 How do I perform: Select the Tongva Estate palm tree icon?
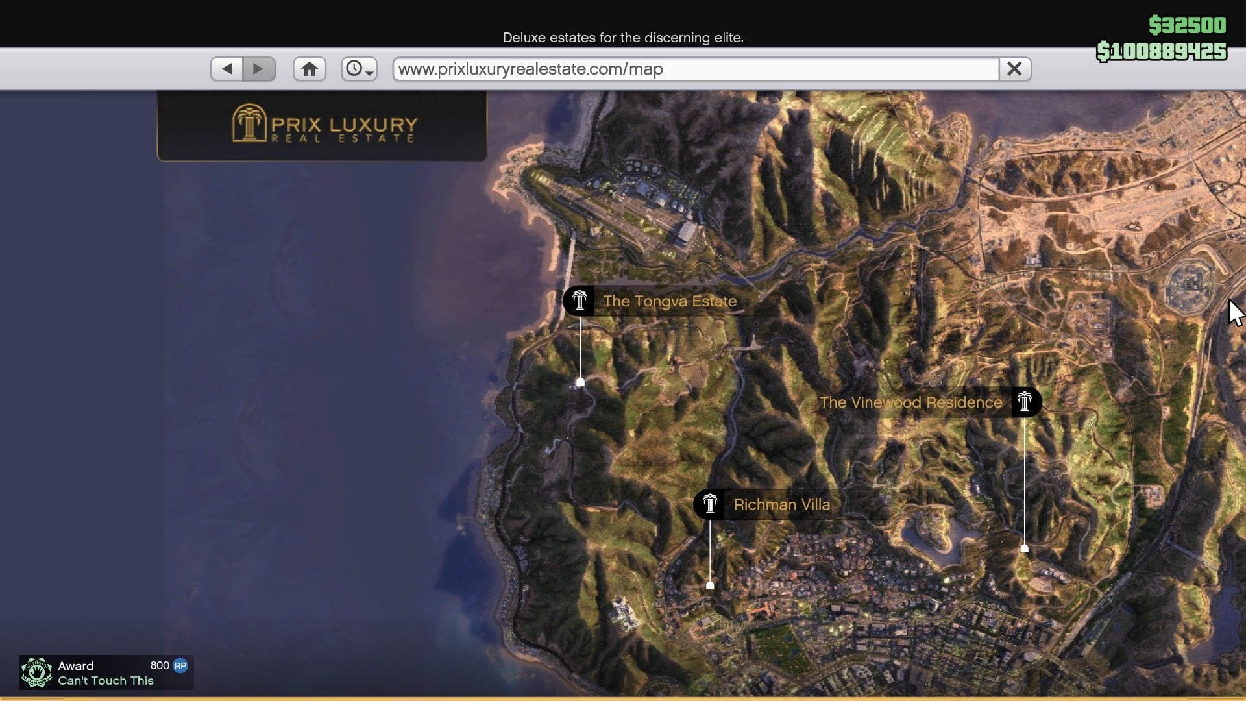point(580,301)
